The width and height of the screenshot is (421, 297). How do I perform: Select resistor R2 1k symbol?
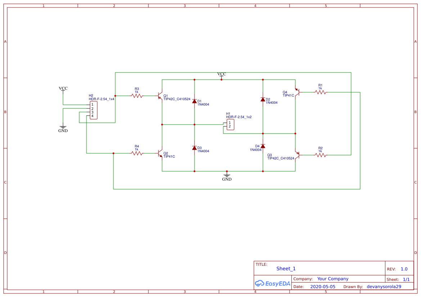pyautogui.click(x=321, y=155)
